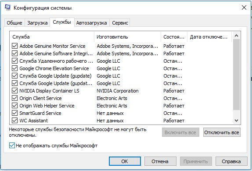Click the services list scrollbar thumb
Image resolution: width=252 pixels, height=171 pixels.
pos(236,75)
